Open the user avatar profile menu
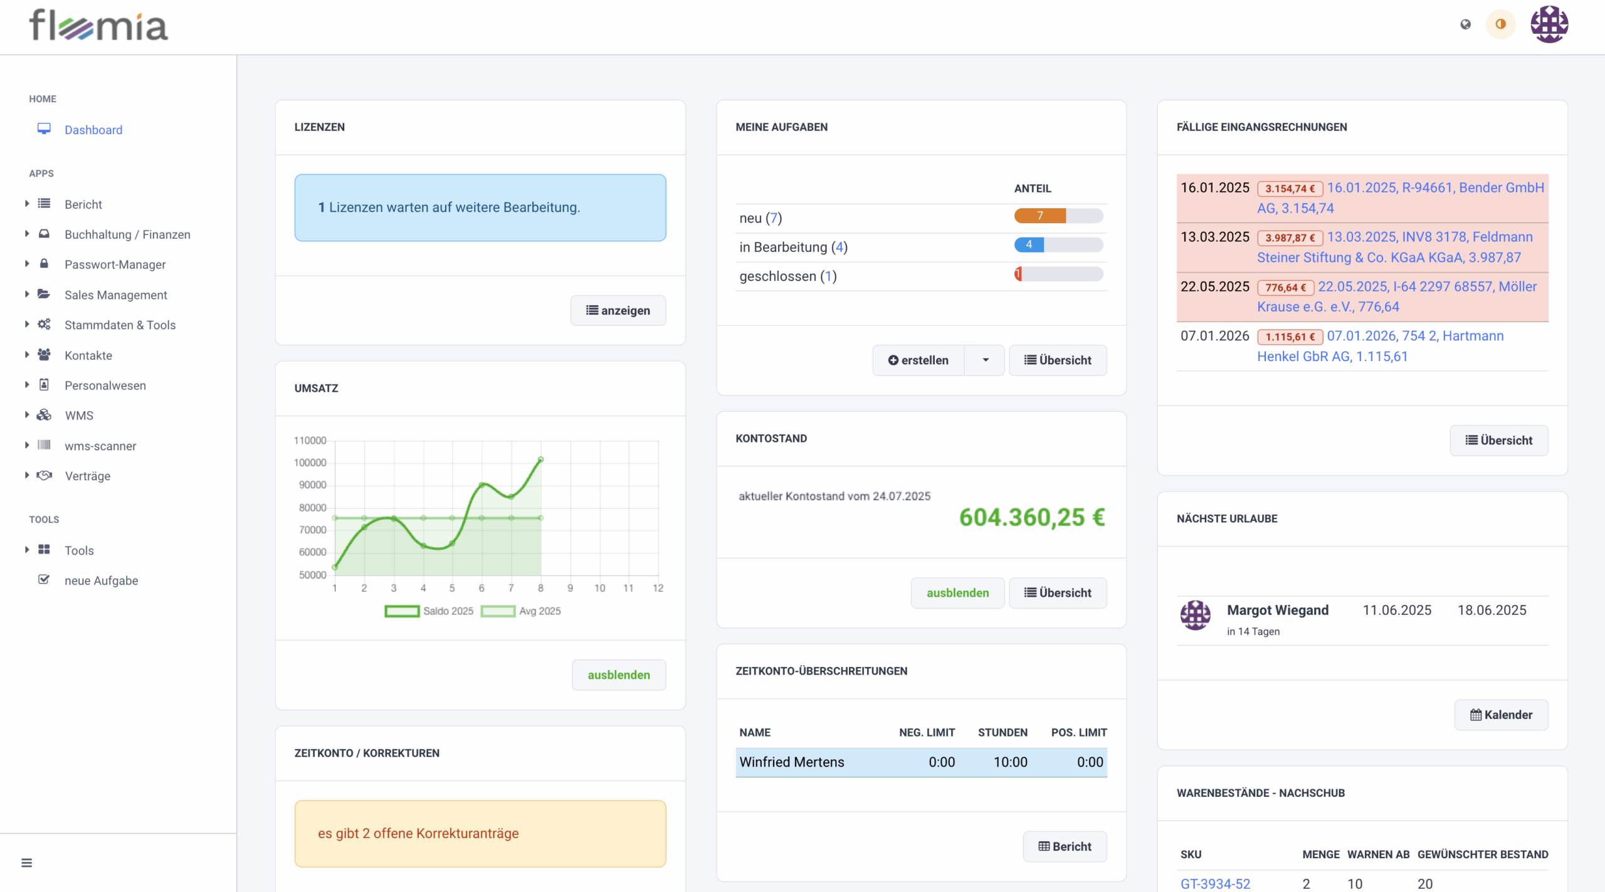 coord(1549,24)
